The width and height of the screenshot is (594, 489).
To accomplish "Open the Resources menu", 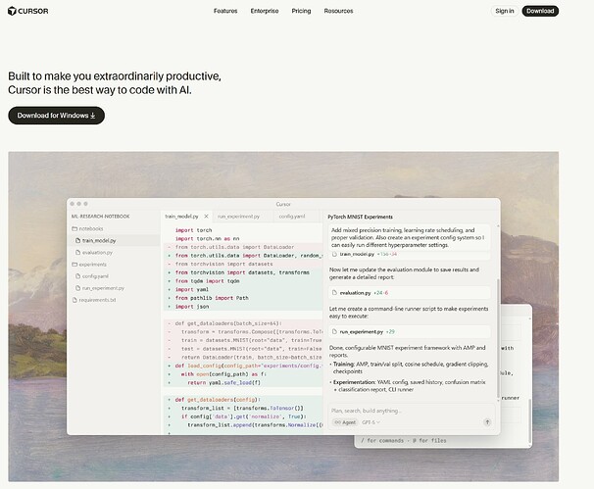I will [x=338, y=11].
